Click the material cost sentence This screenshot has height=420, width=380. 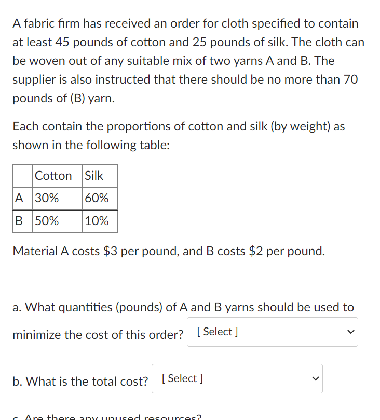click(169, 251)
